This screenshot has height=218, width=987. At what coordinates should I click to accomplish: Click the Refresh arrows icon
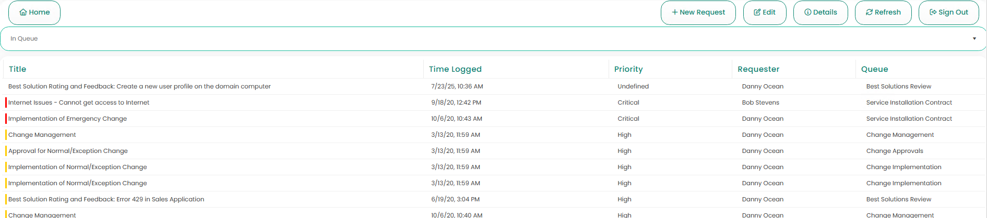869,12
